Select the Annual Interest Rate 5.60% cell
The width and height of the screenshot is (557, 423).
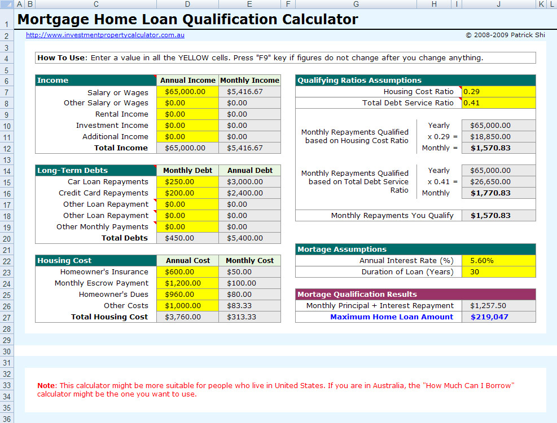[499, 261]
